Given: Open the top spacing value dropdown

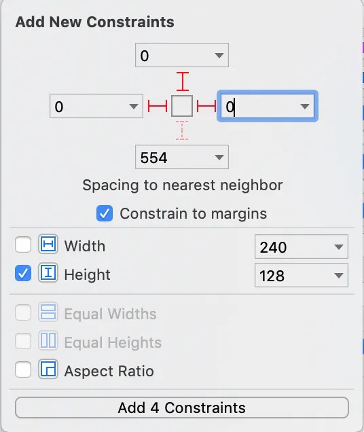Looking at the screenshot, I should coord(219,56).
